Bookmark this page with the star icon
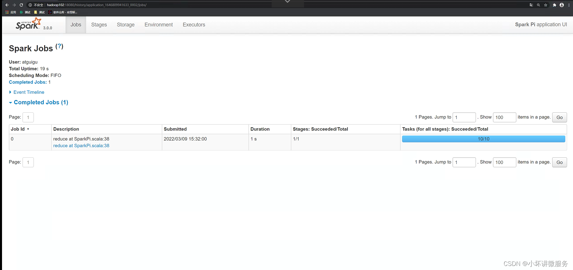Screen dimensions: 573x270 pyautogui.click(x=546, y=5)
